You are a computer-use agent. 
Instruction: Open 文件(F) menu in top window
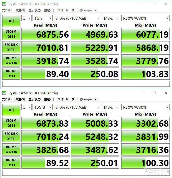[x=7, y=10]
